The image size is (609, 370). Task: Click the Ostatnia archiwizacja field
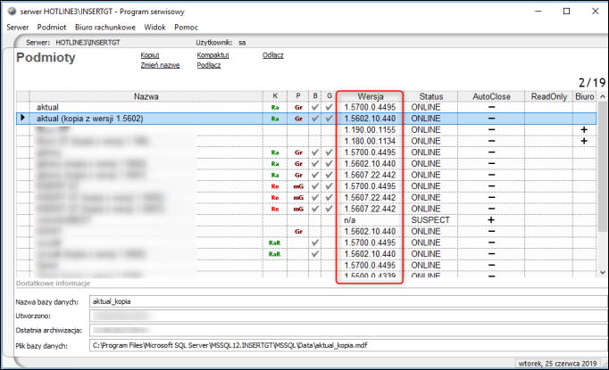coord(349,331)
